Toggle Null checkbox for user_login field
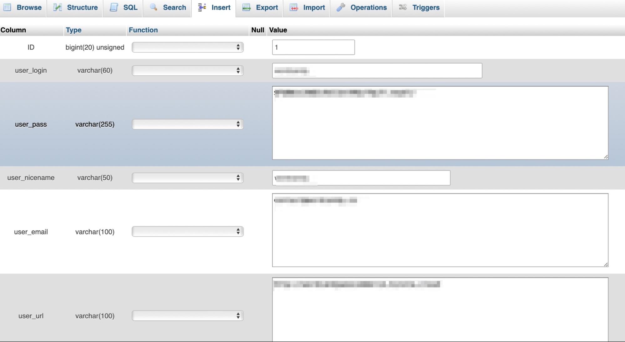This screenshot has height=342, width=625. coord(257,70)
